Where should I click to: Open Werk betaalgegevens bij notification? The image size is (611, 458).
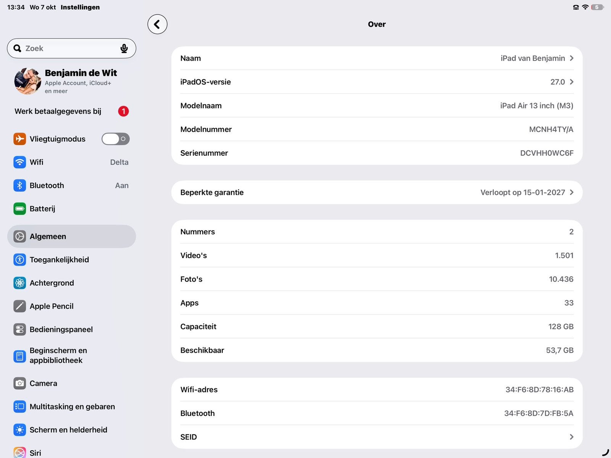71,111
